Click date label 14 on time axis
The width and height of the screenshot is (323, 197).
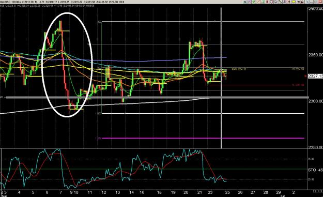(131, 192)
